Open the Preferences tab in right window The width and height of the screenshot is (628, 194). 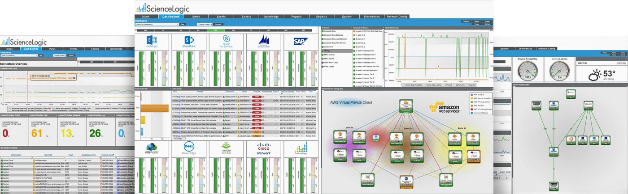(525, 48)
